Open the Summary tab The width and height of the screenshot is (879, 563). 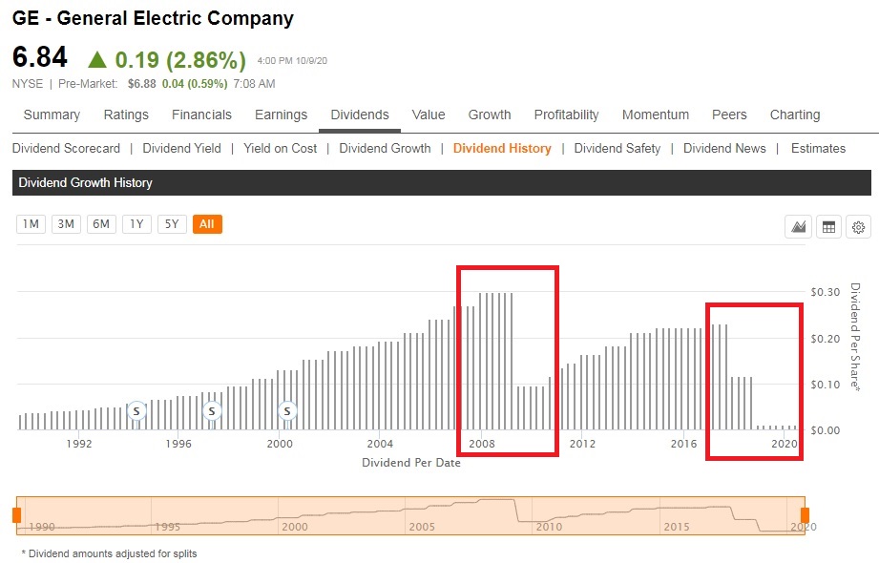(x=52, y=115)
